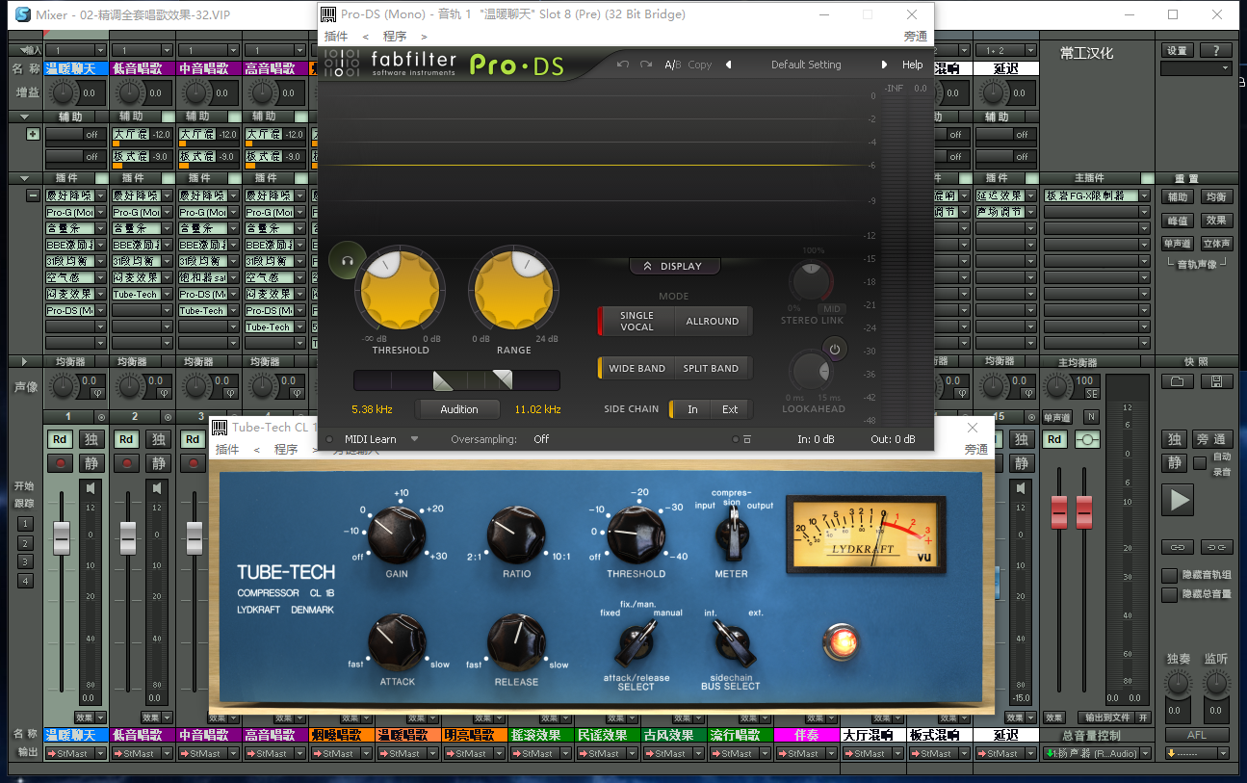
Task: Toggle Single Vocal mode in Pro-DS
Action: pyautogui.click(x=636, y=321)
